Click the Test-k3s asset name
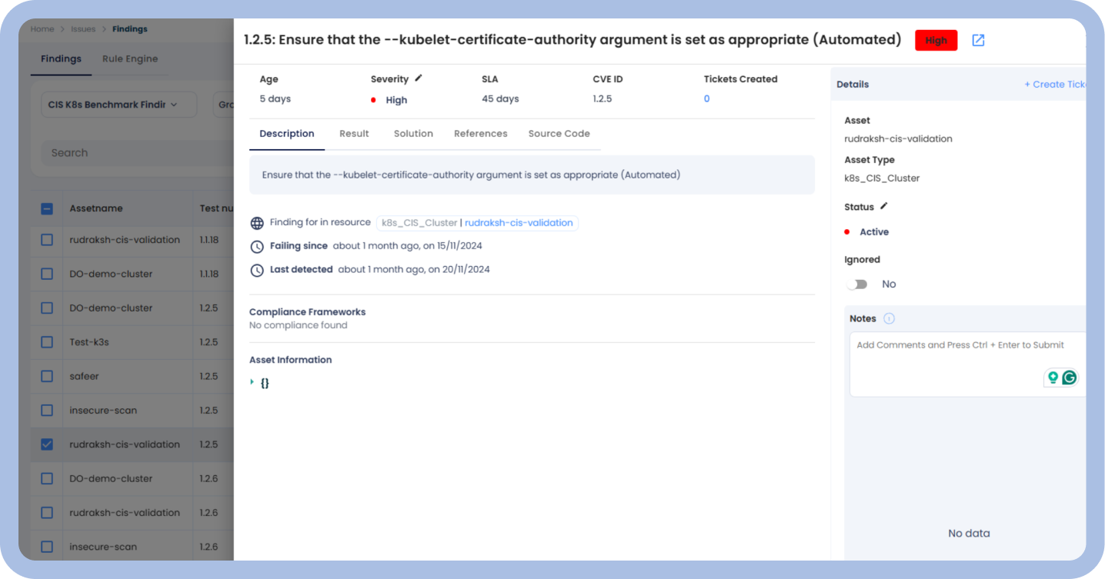 [x=90, y=342]
